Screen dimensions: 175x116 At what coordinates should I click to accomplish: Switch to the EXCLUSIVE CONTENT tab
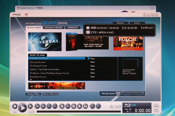[54, 28]
